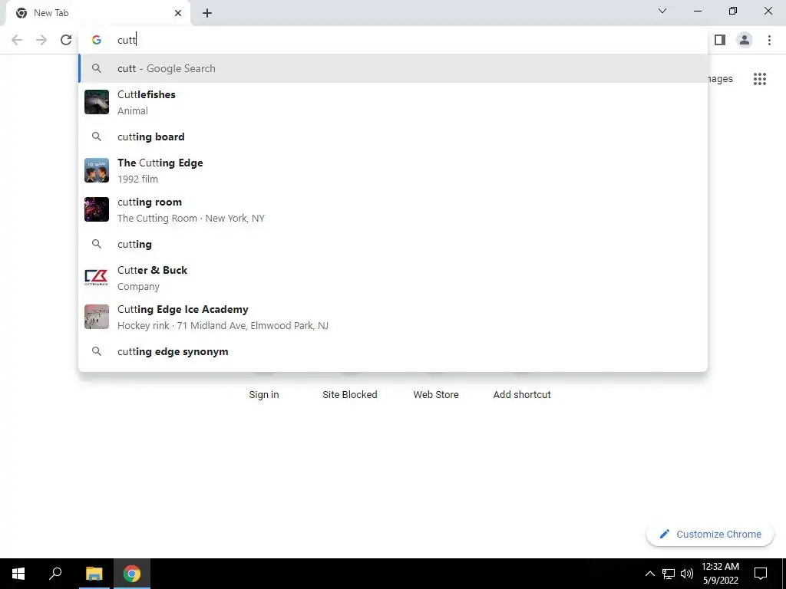Select the plain 'cutting' suggestion
Image resolution: width=786 pixels, height=589 pixels.
coord(394,245)
